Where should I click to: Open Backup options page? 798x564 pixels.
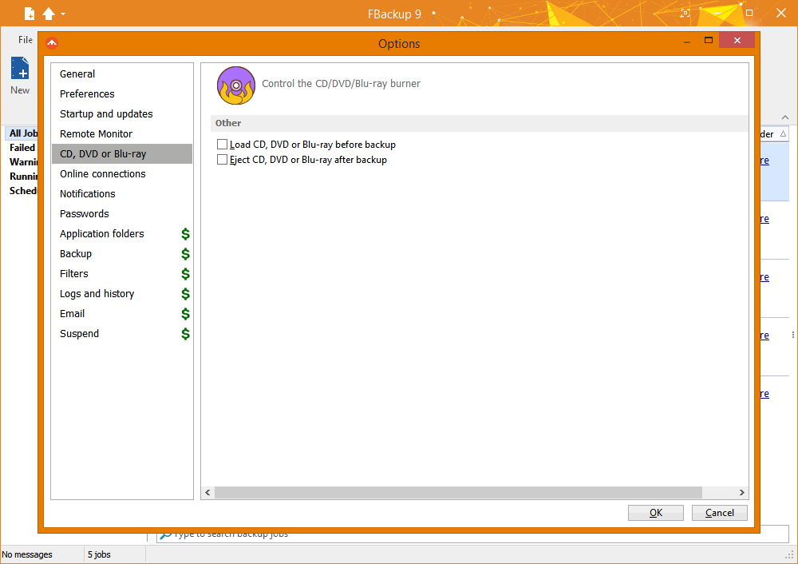(121, 254)
